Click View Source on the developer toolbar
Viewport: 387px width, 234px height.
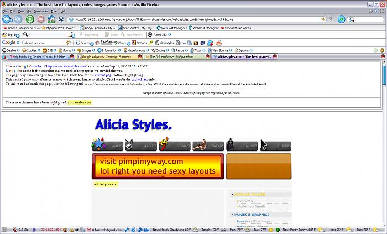coord(219,50)
